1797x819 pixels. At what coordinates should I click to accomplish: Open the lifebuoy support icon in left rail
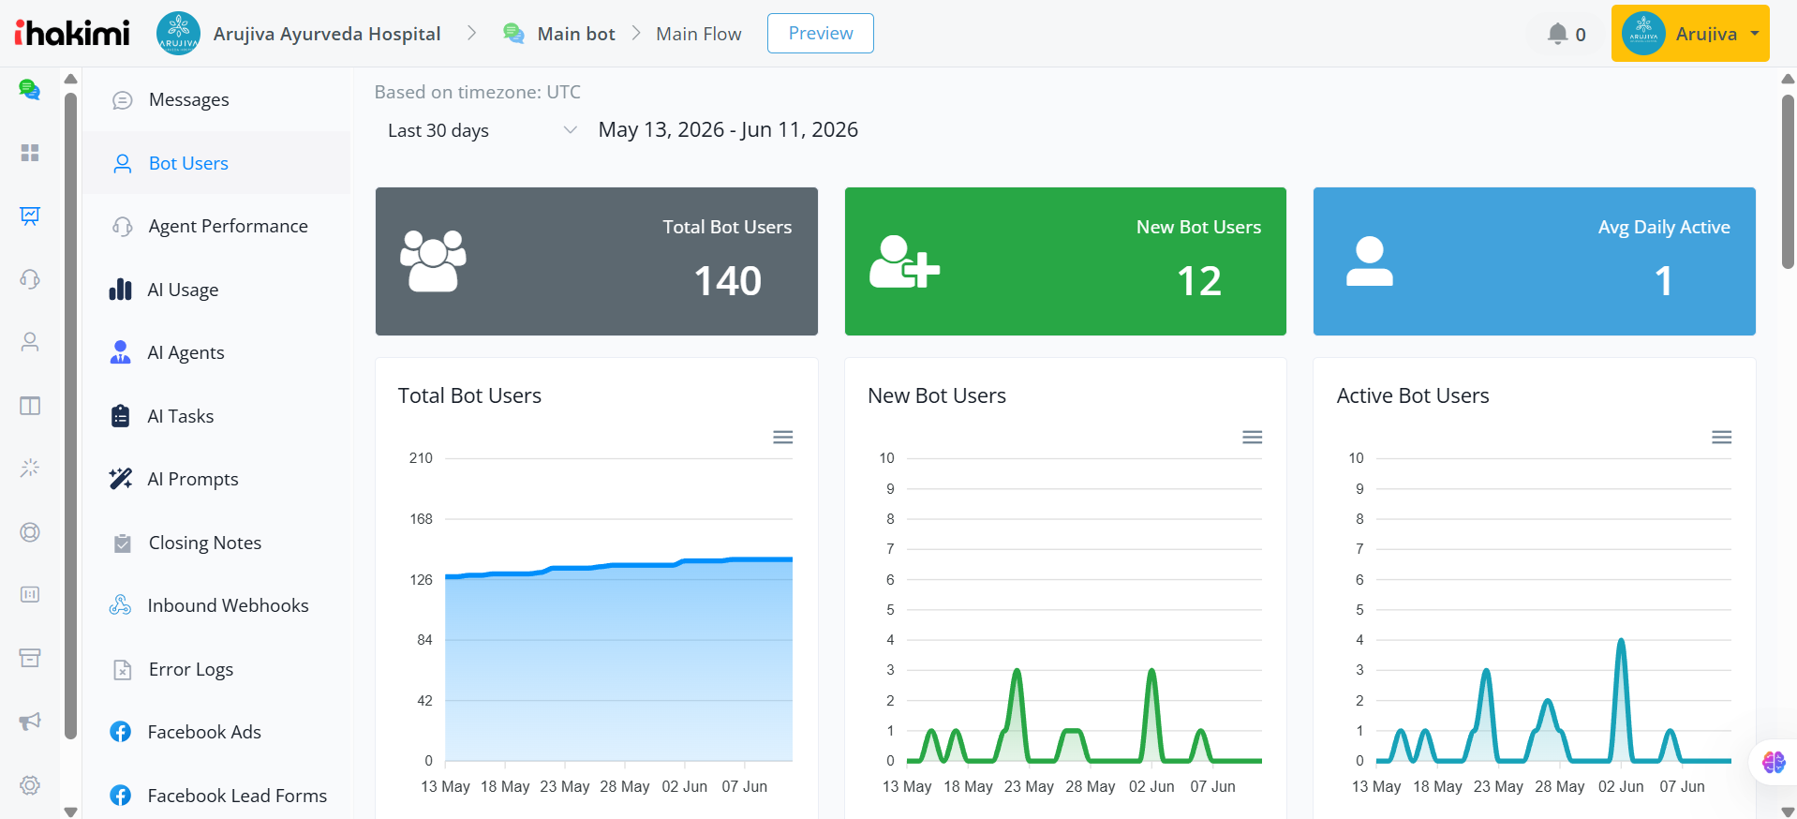(x=30, y=532)
